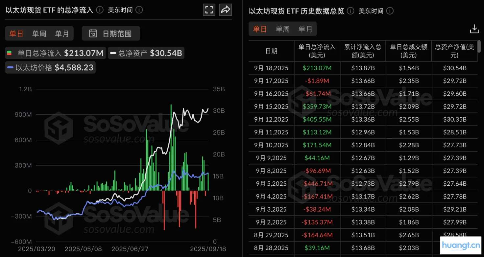Screen dimensions: 484x257
Task: Select 单月 tab in history table
Action: click(x=305, y=29)
